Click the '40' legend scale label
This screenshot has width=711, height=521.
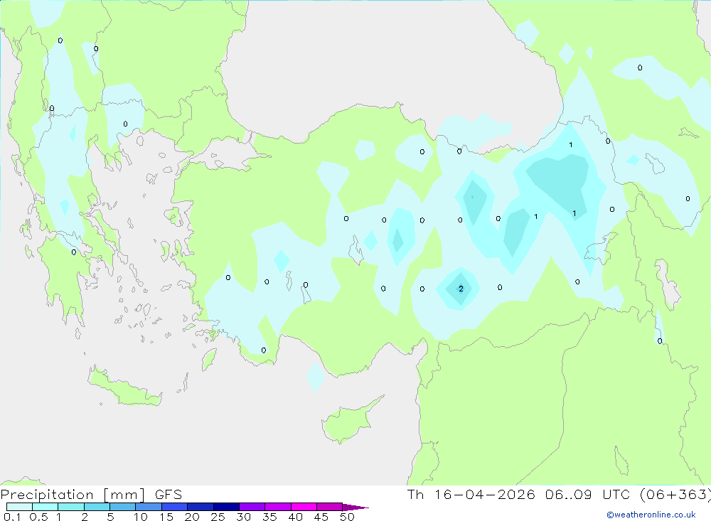point(295,517)
